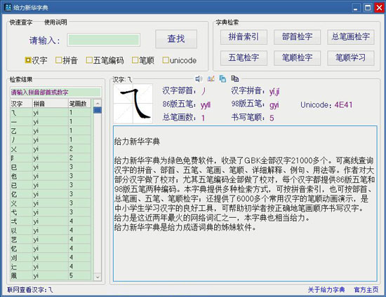Click the results filter field 请输入拼音部首或数字
386x297 pixels.
55,92
